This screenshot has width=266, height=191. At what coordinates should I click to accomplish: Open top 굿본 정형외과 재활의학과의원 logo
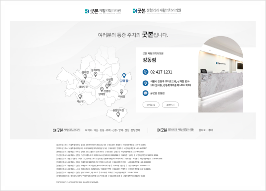pyautogui.click(x=157, y=11)
